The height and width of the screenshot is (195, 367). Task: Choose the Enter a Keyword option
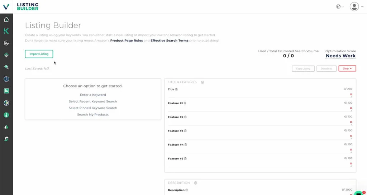(x=93, y=95)
